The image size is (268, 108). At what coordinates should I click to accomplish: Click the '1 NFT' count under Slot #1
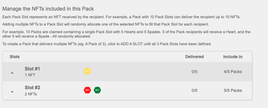click(30, 75)
